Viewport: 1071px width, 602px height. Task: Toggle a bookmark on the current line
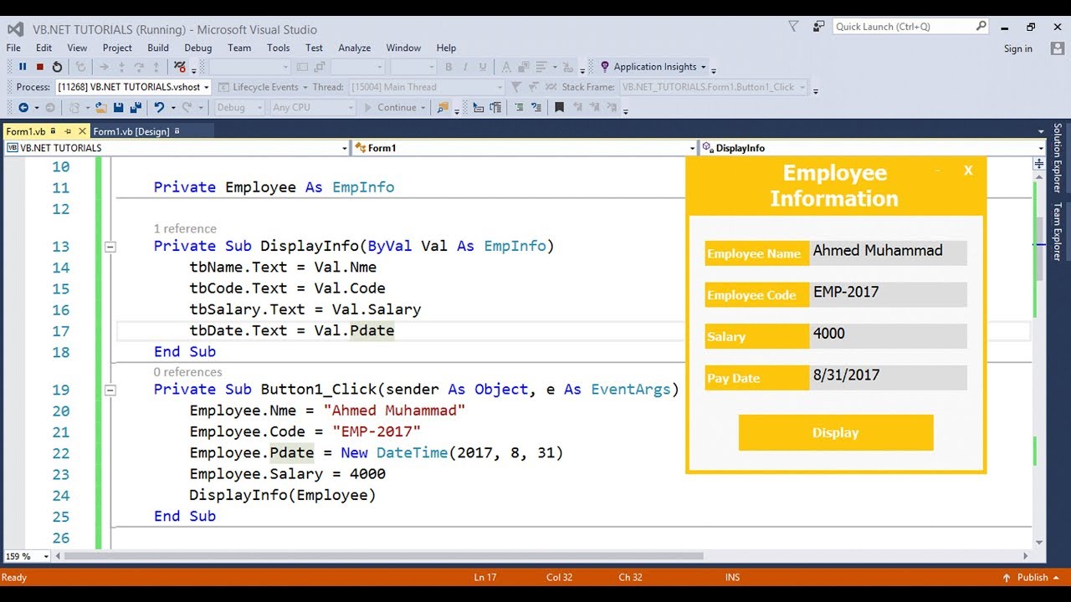[x=560, y=107]
